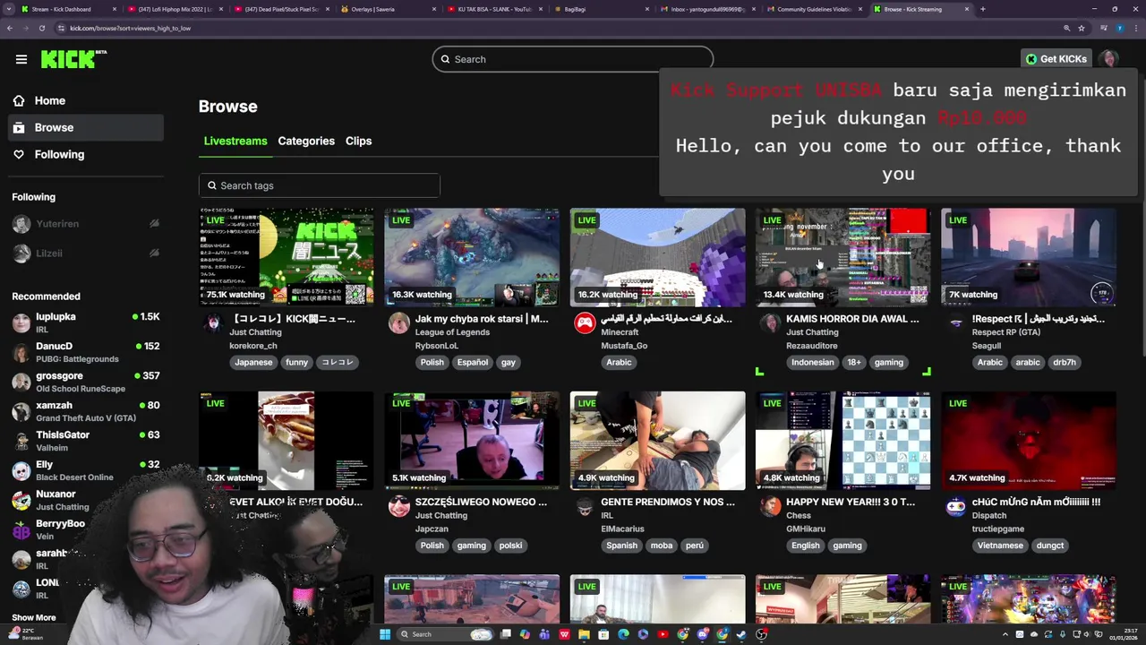Viewport: 1146px width, 645px height.
Task: Open GMHikaru channel avatar
Action: point(770,507)
